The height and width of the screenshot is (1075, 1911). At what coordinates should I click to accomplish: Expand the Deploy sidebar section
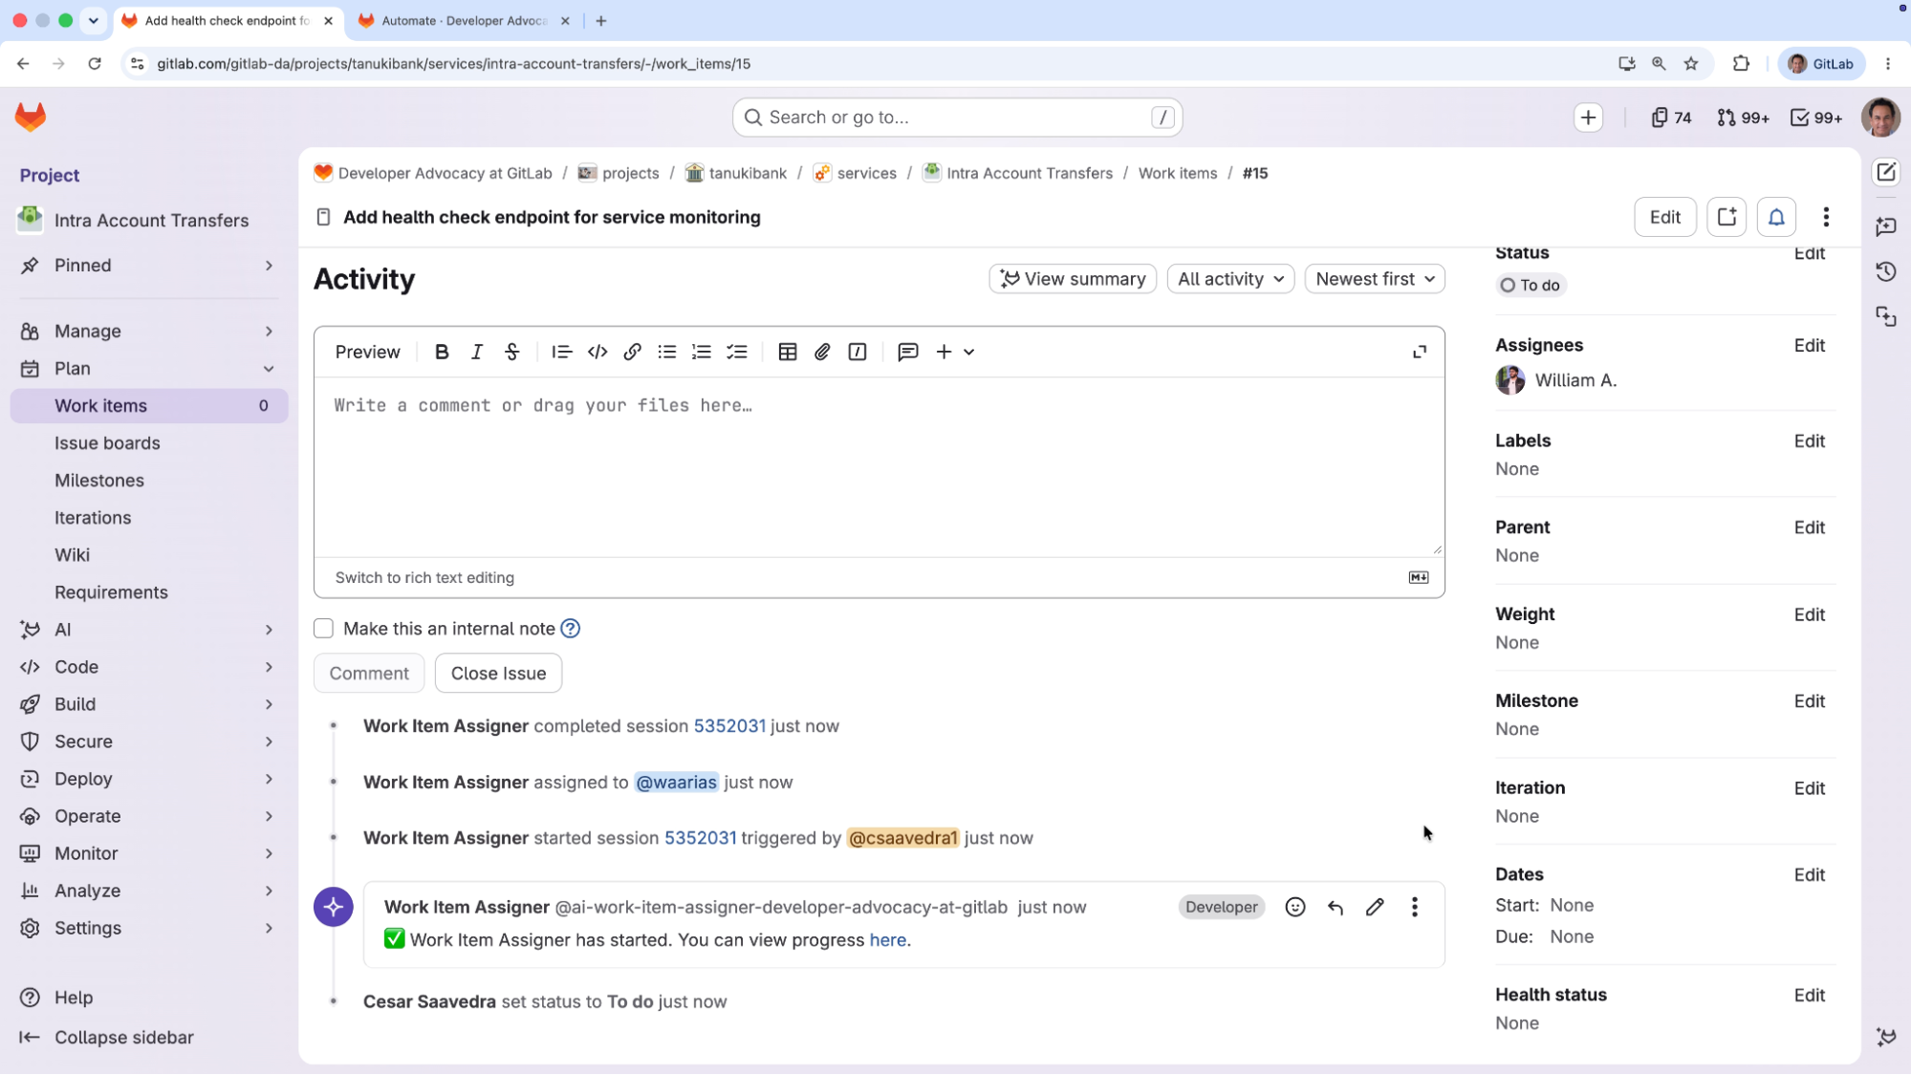click(149, 779)
